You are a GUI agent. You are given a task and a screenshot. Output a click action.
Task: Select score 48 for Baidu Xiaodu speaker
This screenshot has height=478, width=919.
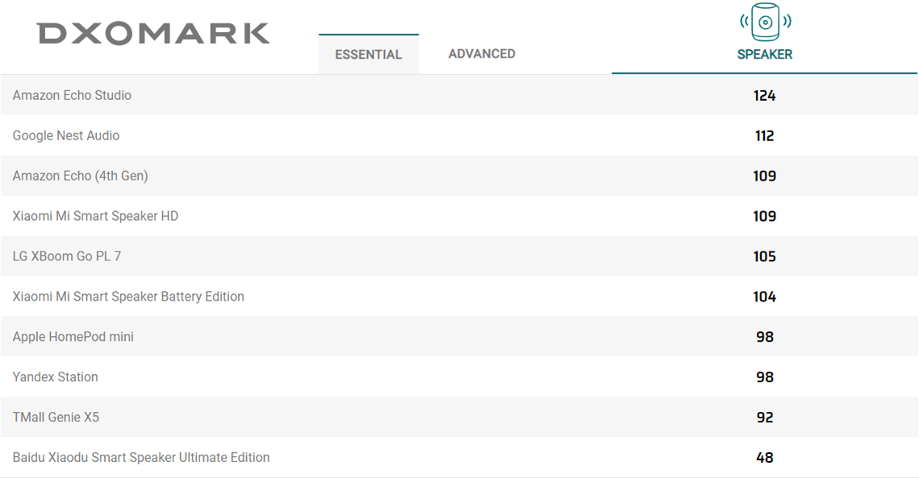[765, 458]
